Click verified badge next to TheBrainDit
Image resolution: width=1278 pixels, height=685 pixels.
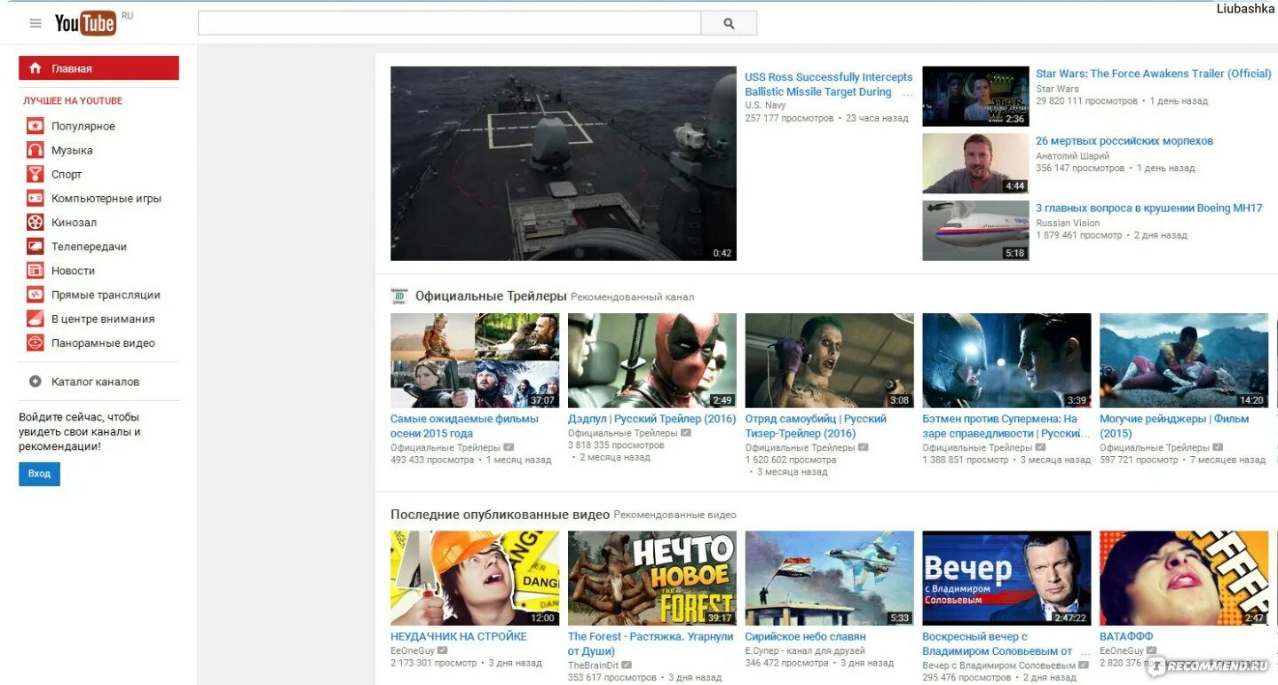point(627,665)
